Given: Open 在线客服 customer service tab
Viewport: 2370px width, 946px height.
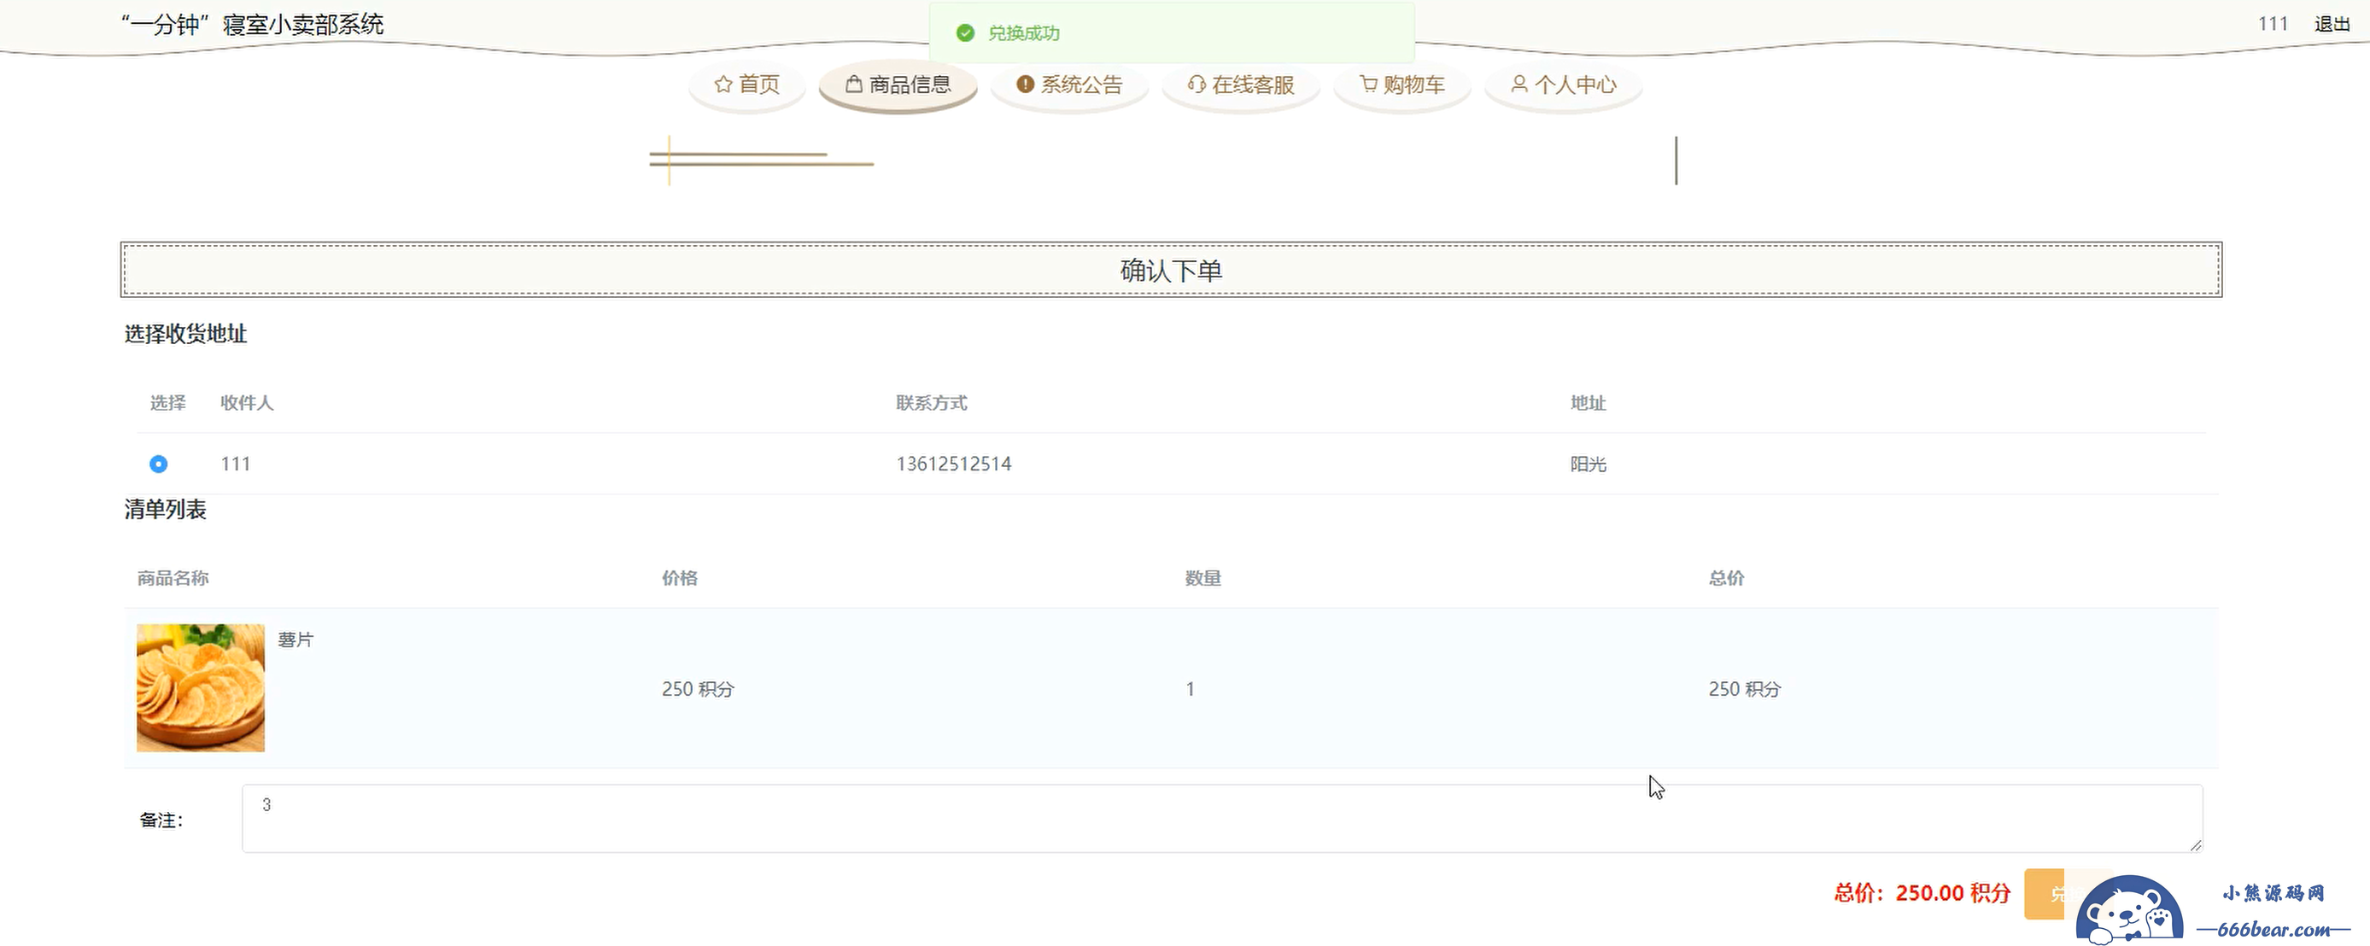Looking at the screenshot, I should tap(1240, 85).
